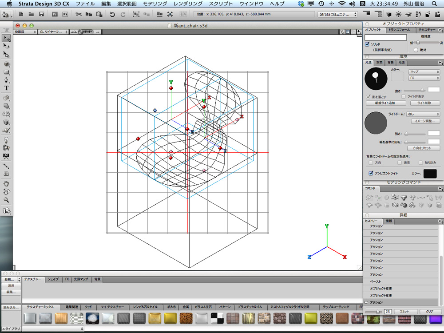Click the scissors Cut icon
This screenshot has height=333, width=444.
click(x=79, y=14)
